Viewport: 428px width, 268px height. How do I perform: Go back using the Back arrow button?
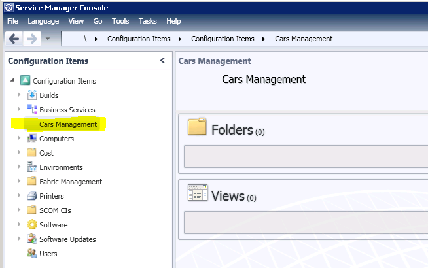(14, 39)
